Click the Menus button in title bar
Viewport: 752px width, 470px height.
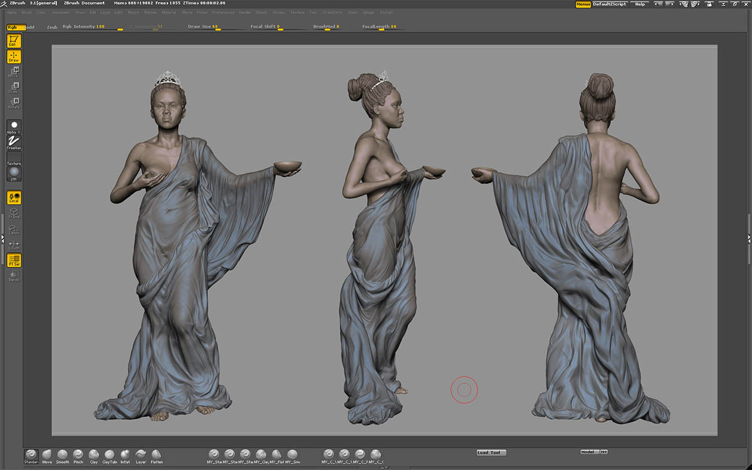point(583,4)
